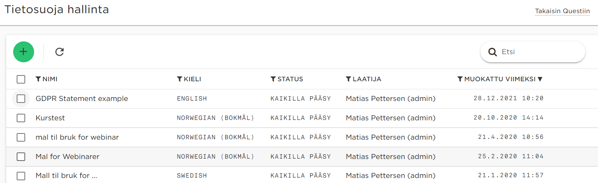The width and height of the screenshot is (598, 183).
Task: Follow the Takaisin Questiin link
Action: coord(562,11)
